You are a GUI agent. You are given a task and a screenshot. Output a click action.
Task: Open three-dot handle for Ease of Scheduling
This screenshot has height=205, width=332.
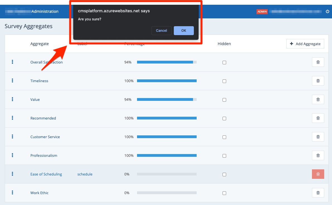click(13, 174)
